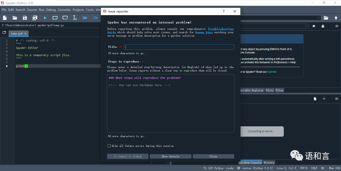Click browse working directory folder icon
The width and height of the screenshot is (341, 171).
point(326,18)
